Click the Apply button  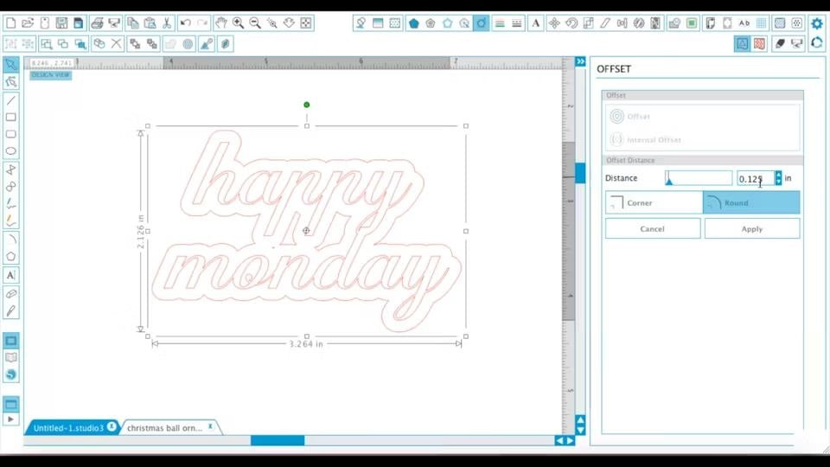[751, 228]
